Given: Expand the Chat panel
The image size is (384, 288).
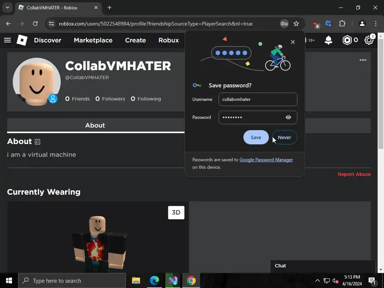Looking at the screenshot, I should point(323,266).
